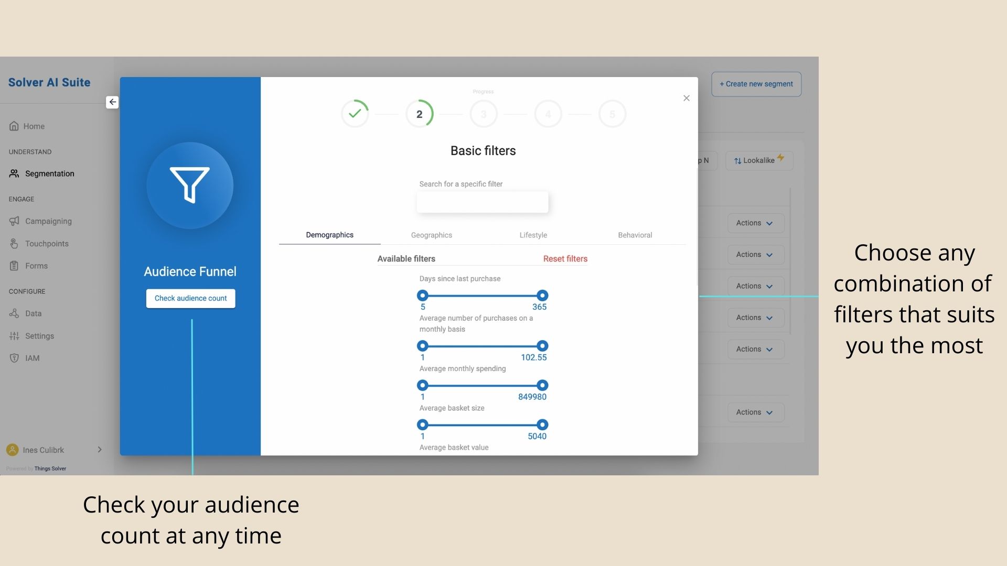Click the user avatar for Ines Culibrk
Viewport: 1007px width, 566px height.
(x=12, y=450)
